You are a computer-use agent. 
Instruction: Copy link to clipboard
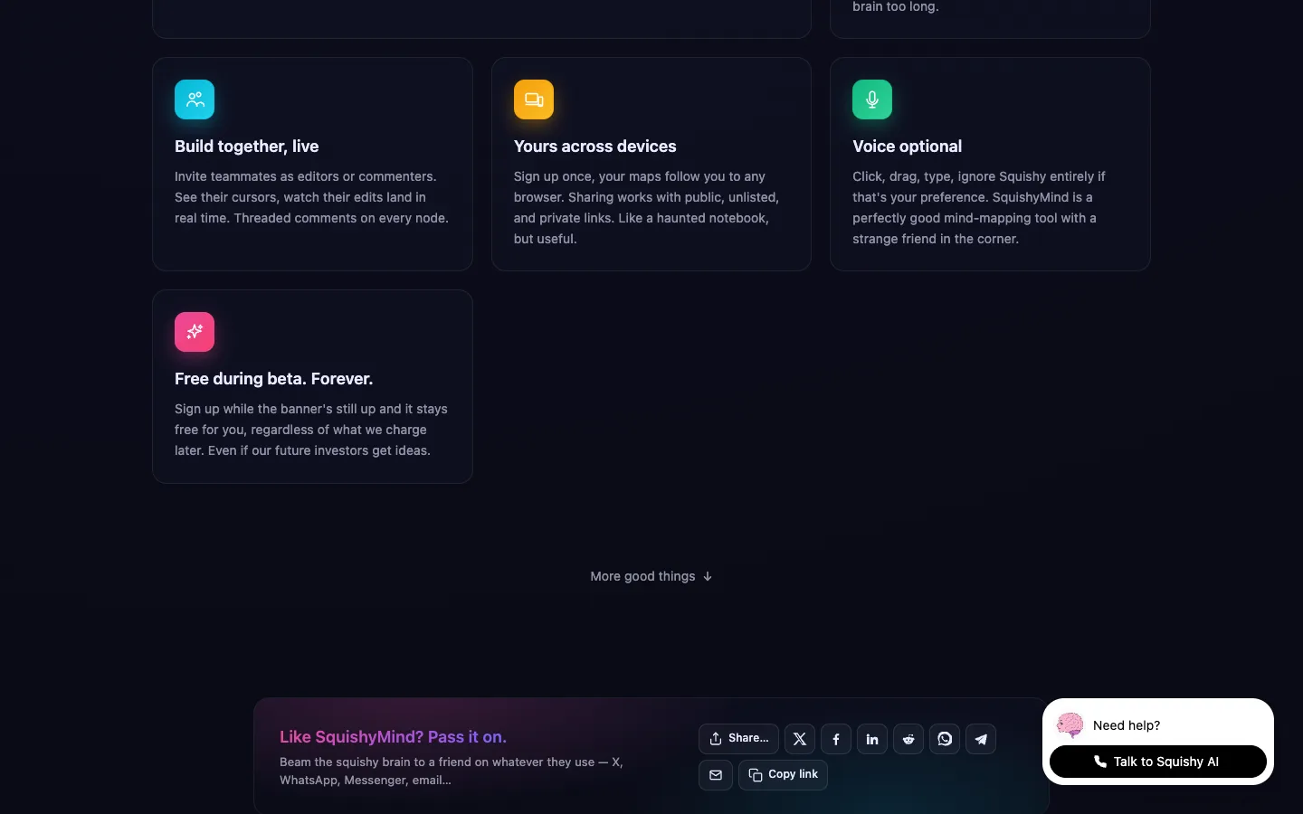coord(783,775)
